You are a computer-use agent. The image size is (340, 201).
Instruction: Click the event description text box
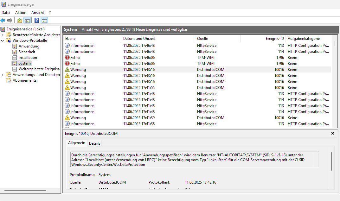point(195,160)
